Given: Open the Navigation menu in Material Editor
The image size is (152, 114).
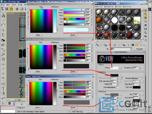Looking at the screenshot, I should (x=109, y=7).
